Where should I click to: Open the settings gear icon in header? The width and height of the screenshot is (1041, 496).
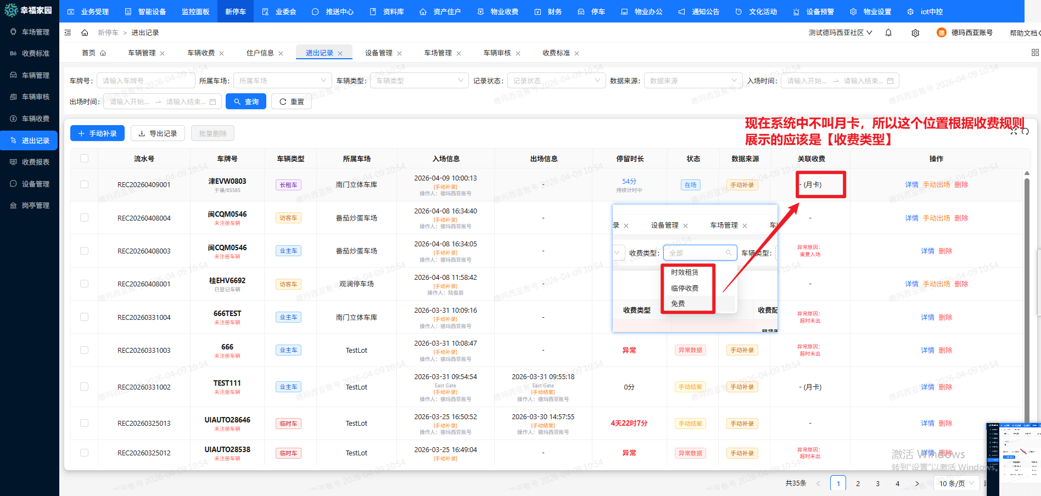coord(915,33)
